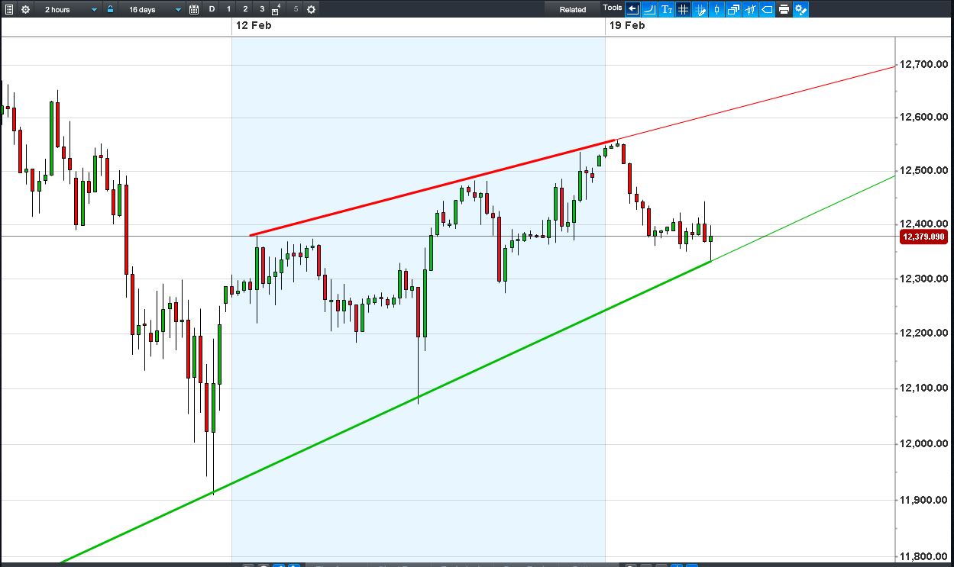Toggle the chart grid lines
The height and width of the screenshot is (567, 954).
pyautogui.click(x=683, y=9)
